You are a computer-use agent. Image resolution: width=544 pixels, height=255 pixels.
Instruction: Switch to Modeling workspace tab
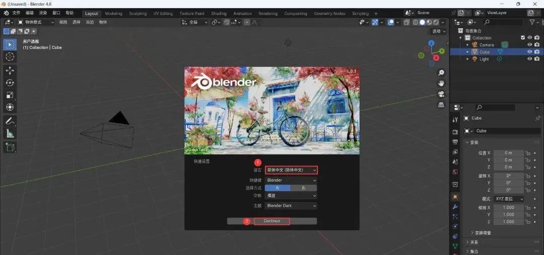[x=113, y=14]
